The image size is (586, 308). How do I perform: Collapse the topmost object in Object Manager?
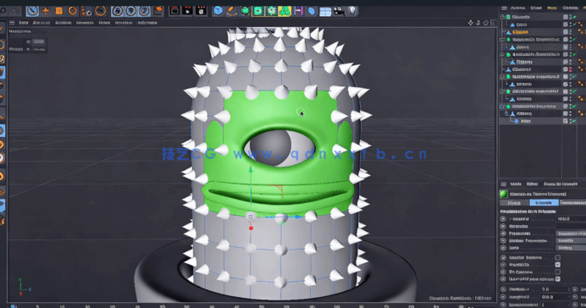(503, 17)
